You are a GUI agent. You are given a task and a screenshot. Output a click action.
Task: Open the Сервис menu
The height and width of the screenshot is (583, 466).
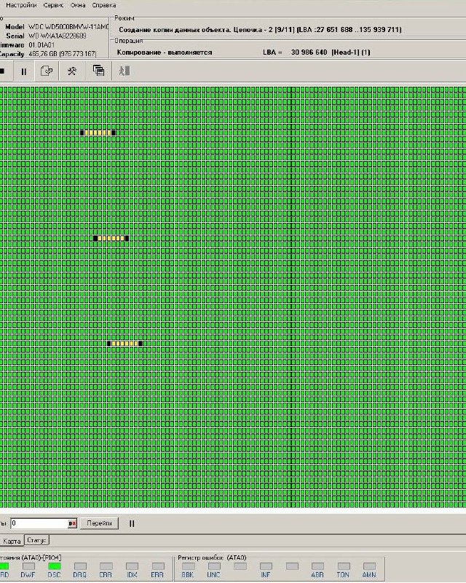coord(53,5)
